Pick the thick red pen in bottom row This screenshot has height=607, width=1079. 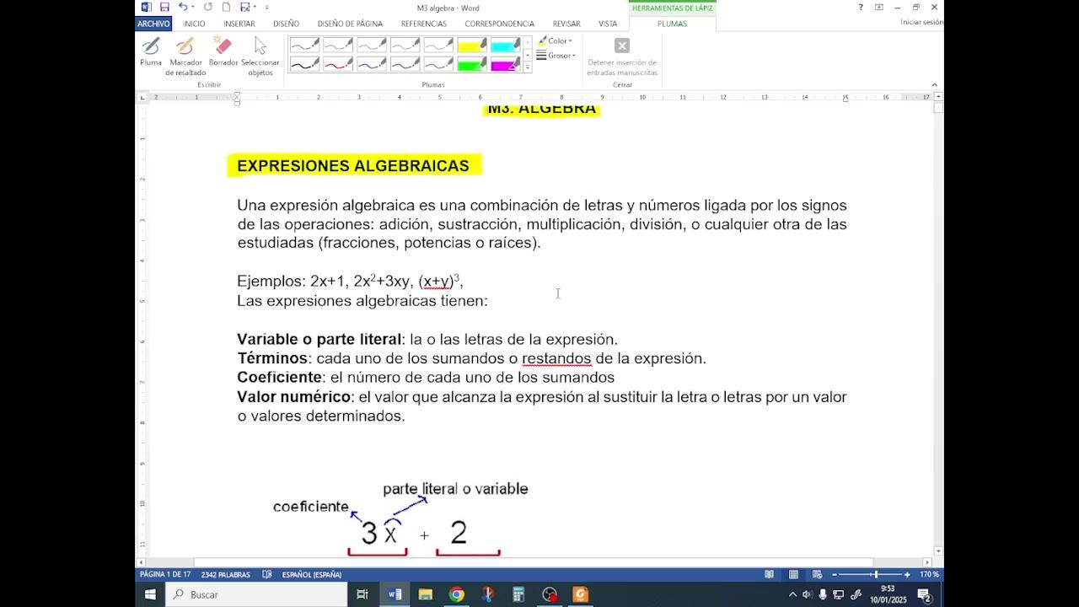pos(338,64)
